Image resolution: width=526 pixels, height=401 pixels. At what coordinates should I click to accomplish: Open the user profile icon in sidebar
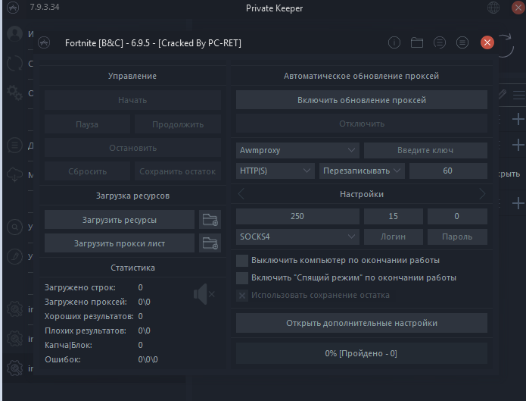click(x=15, y=33)
